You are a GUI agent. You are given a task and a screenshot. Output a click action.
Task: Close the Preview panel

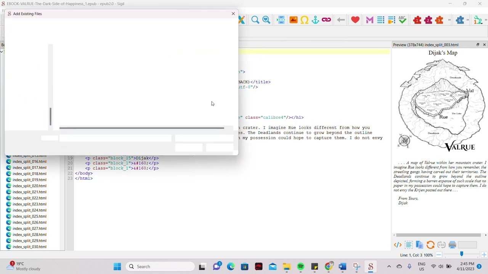coord(485,45)
